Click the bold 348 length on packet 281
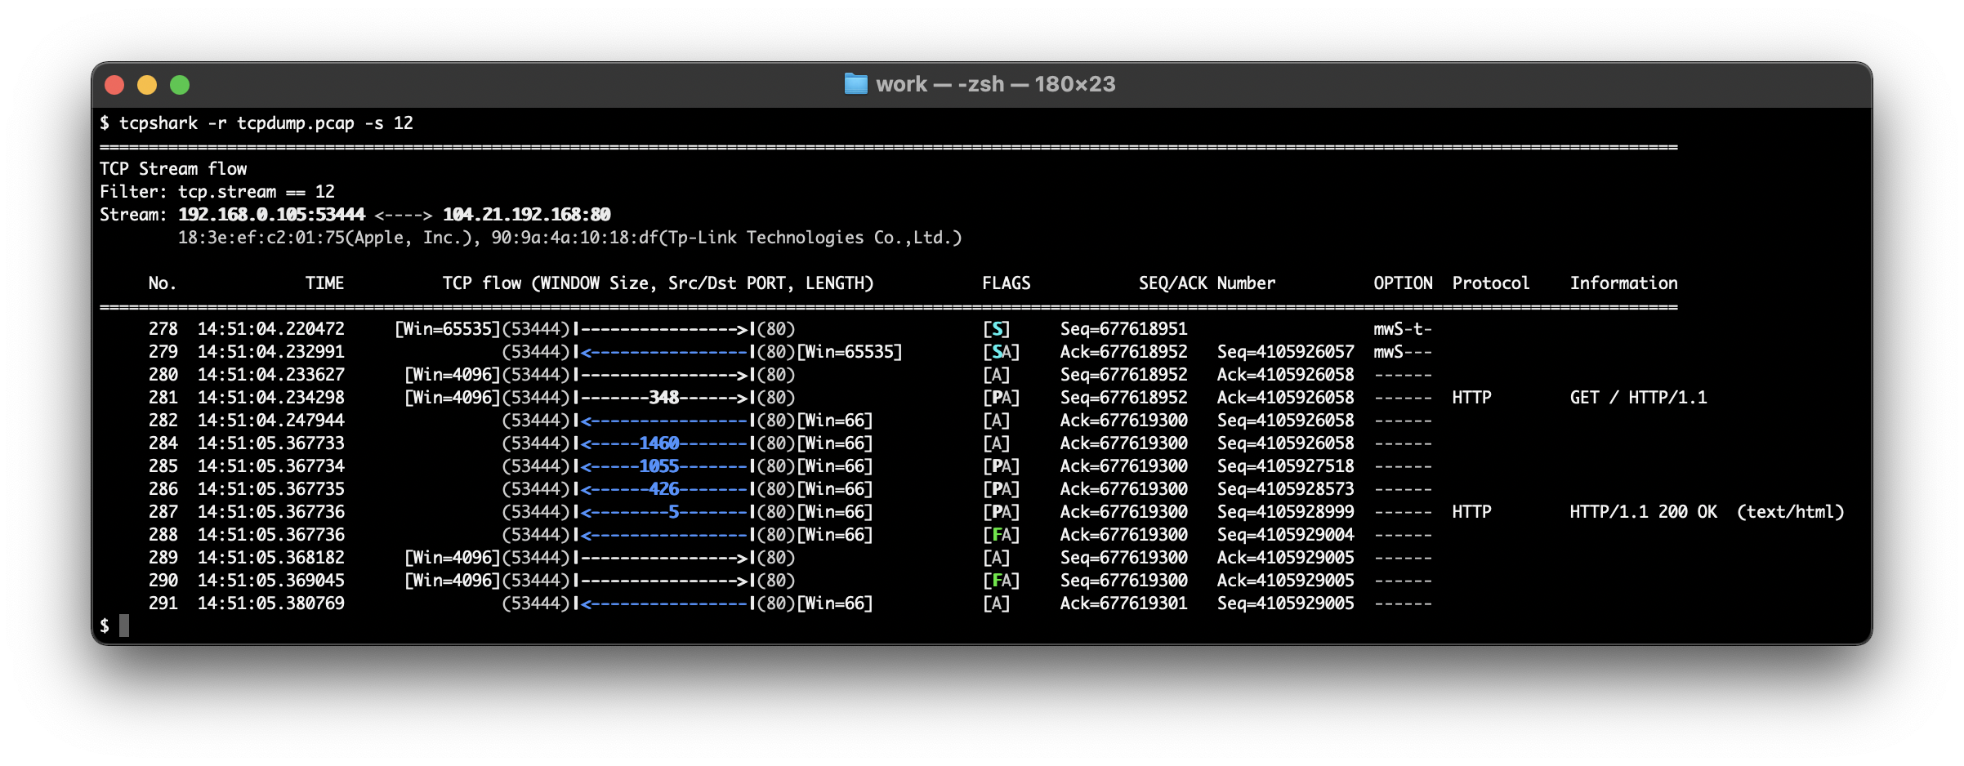 click(664, 398)
